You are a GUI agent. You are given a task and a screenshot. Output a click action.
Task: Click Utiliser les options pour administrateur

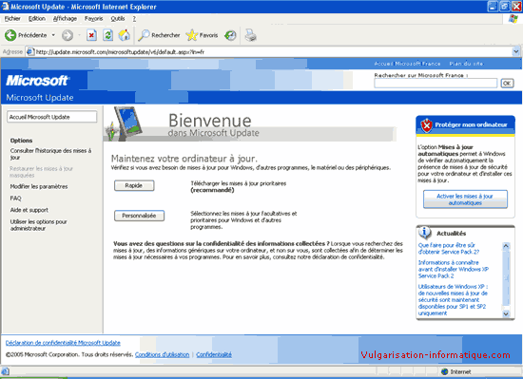coord(39,225)
